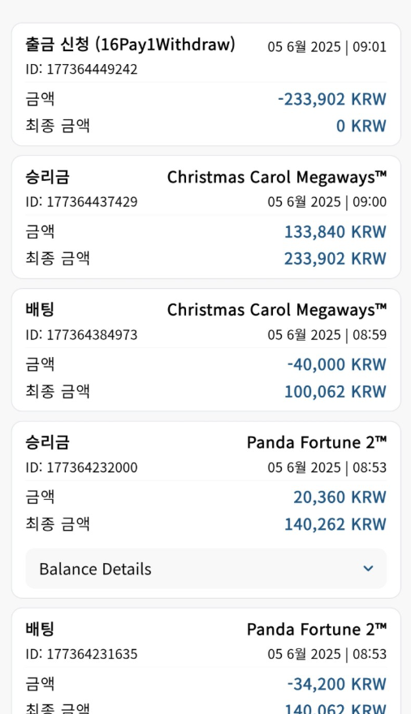Select the 140,262 KRW final balance
Image resolution: width=411 pixels, height=714 pixels.
tap(335, 524)
